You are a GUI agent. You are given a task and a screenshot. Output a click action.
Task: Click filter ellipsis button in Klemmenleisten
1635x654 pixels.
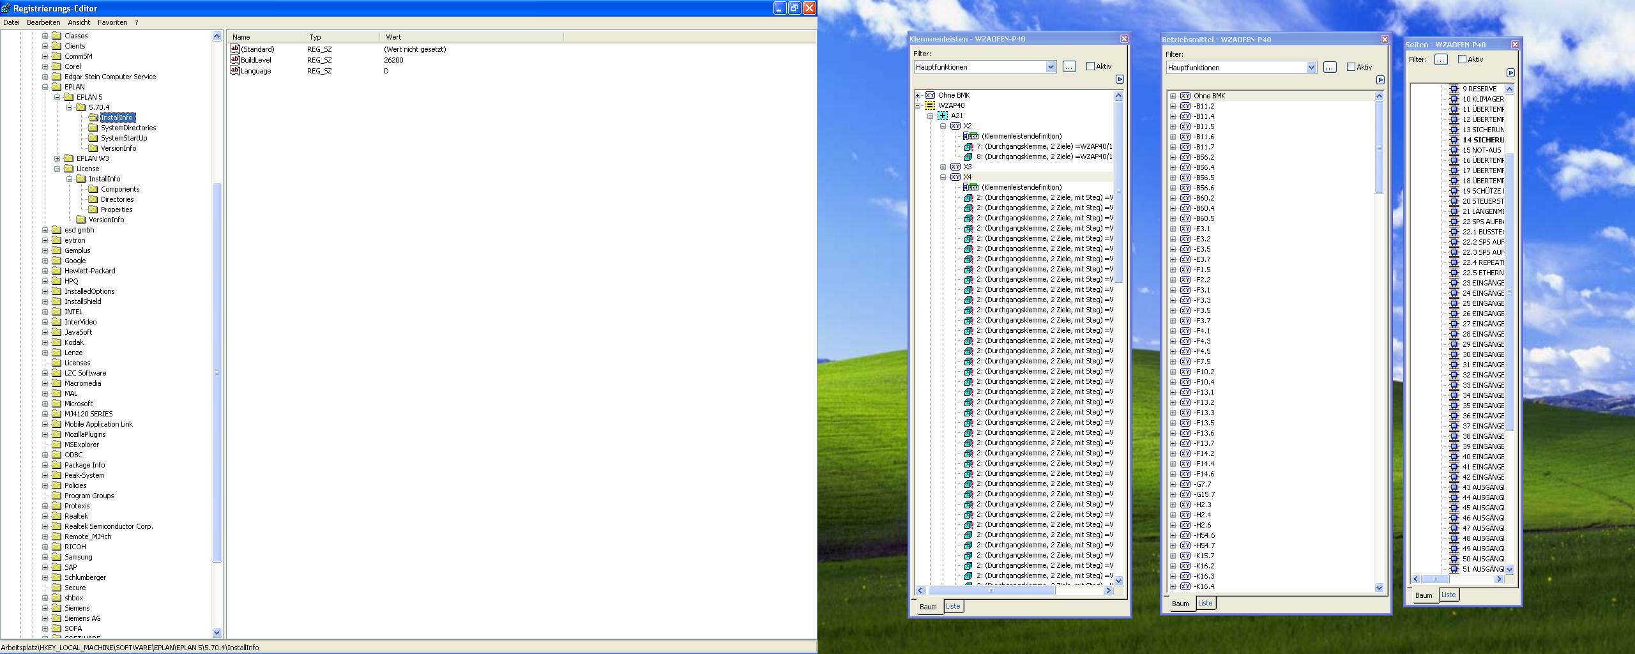coord(1069,66)
